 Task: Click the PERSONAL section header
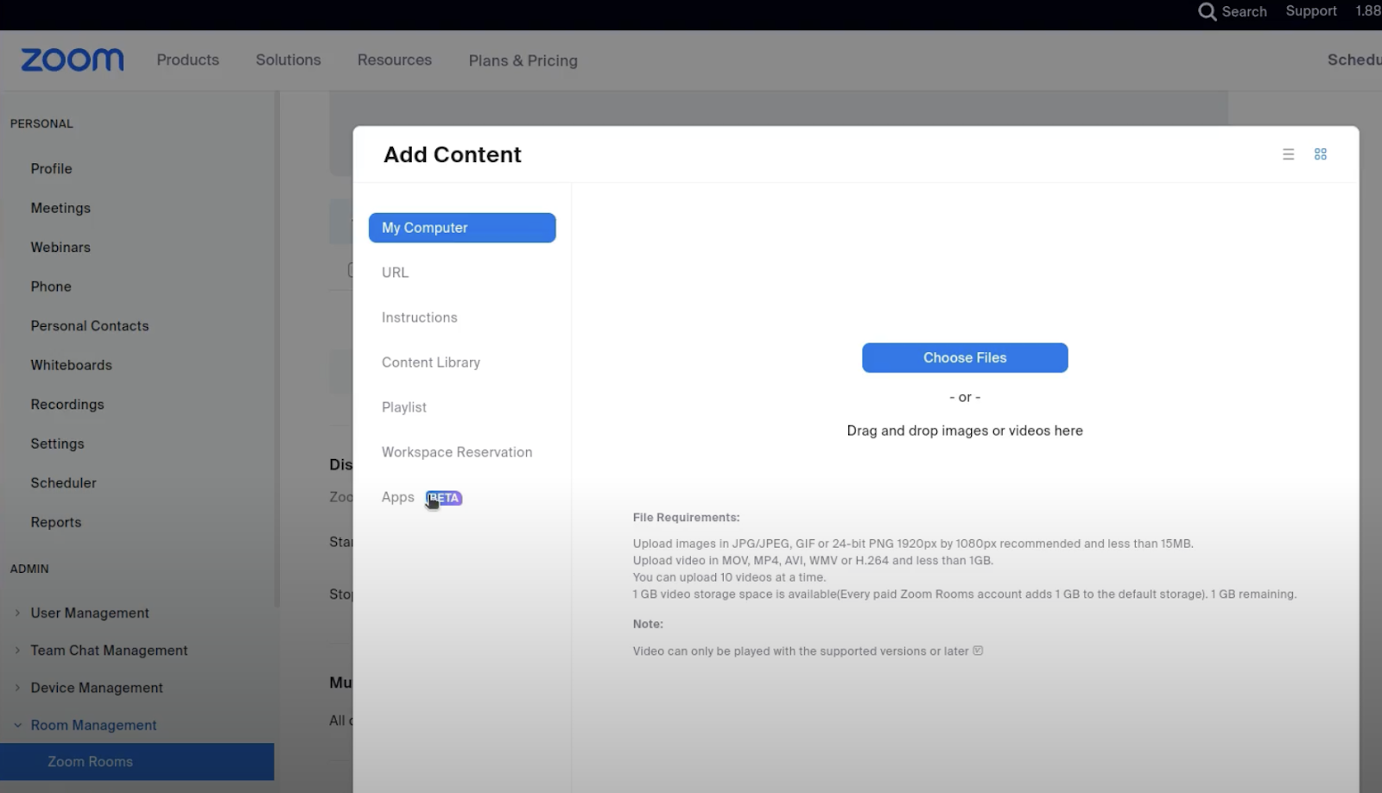pyautogui.click(x=41, y=123)
